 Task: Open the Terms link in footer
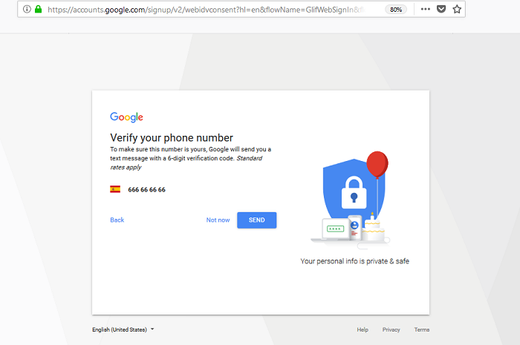421,329
